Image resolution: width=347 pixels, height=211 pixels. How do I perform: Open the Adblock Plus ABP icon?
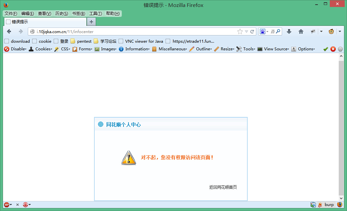tap(7, 205)
